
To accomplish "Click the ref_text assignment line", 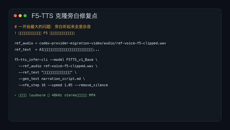I will point(57,50).
